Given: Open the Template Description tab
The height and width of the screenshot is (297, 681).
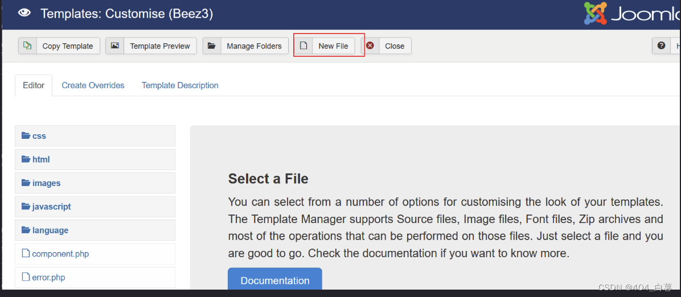Looking at the screenshot, I should (x=180, y=85).
